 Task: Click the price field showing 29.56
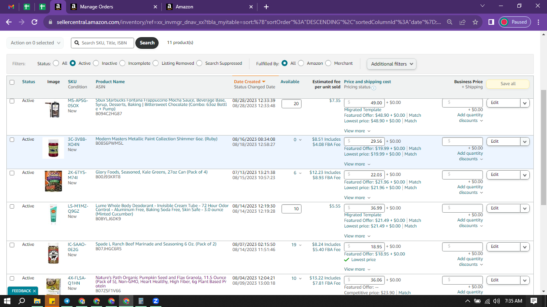364,141
